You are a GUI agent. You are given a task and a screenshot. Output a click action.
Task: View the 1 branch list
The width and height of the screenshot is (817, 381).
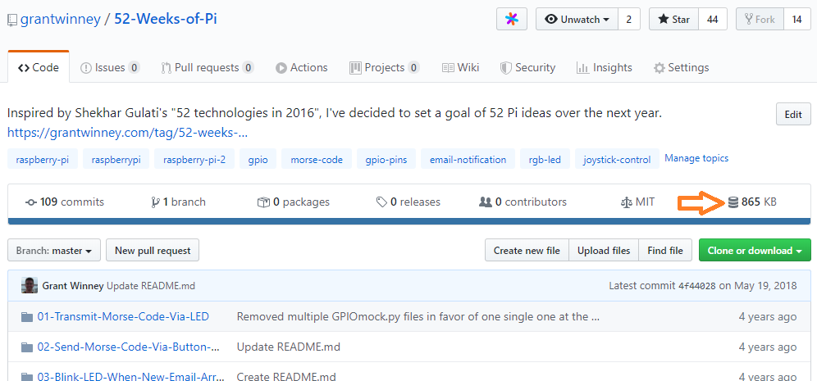pos(178,202)
